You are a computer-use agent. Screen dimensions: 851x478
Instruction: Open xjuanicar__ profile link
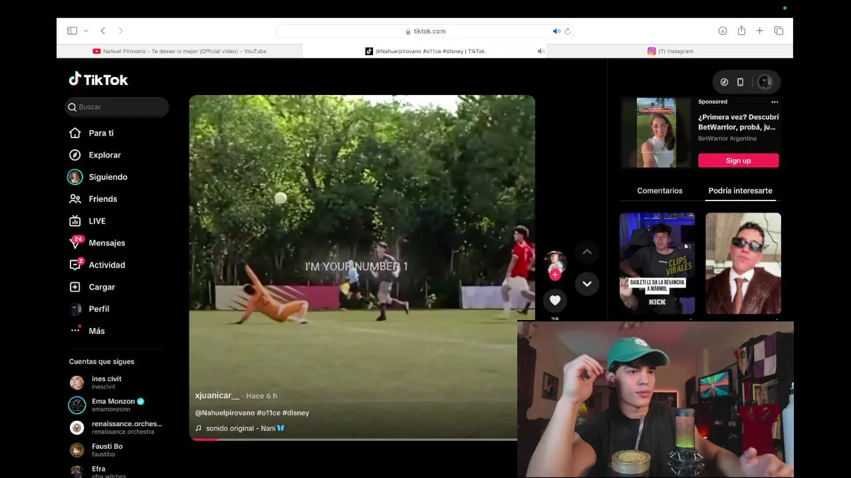pos(217,395)
